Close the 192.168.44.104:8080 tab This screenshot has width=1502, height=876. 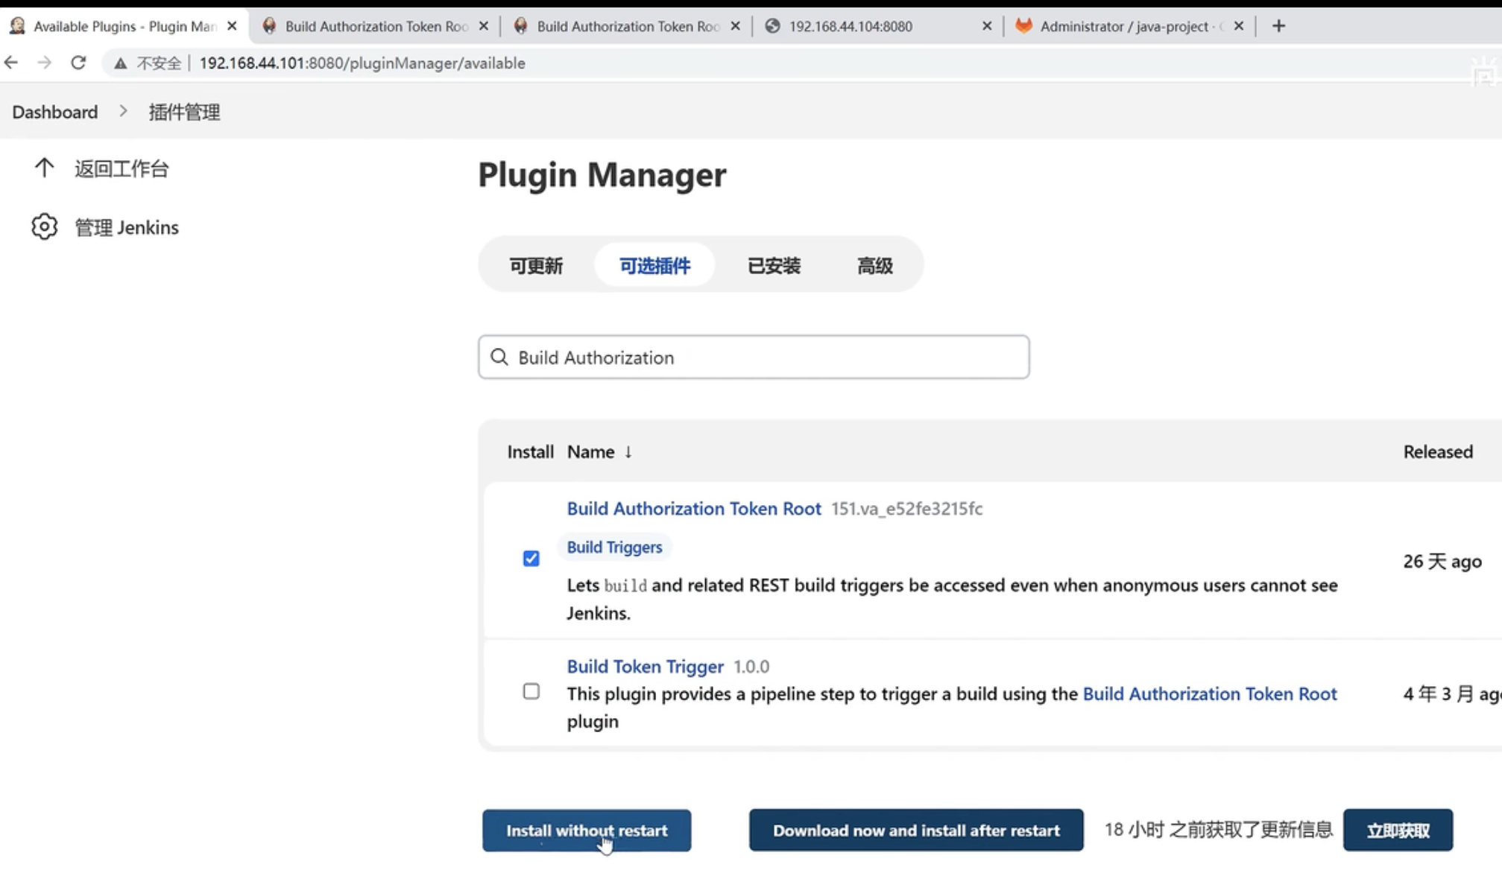pyautogui.click(x=987, y=26)
